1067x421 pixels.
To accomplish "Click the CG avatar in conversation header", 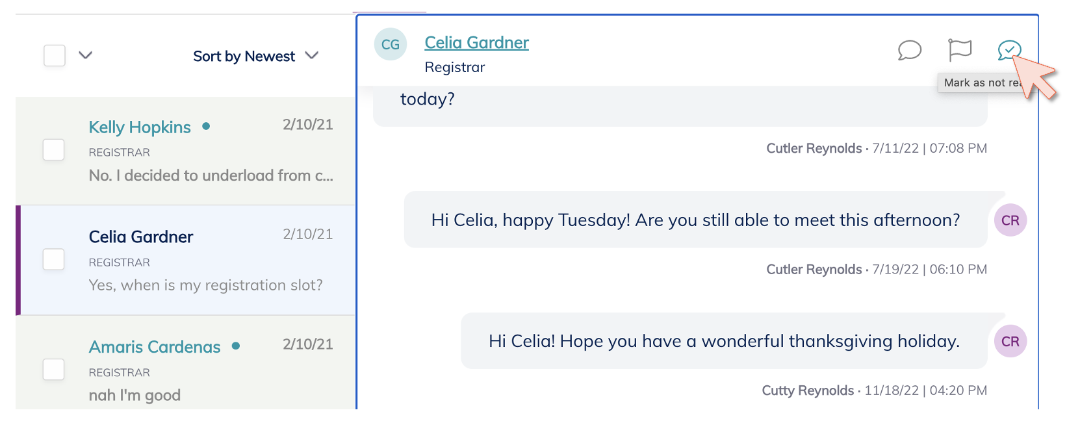I will [391, 44].
